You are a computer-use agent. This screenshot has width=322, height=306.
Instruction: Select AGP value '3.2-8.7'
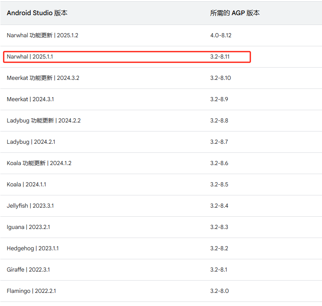(x=219, y=142)
